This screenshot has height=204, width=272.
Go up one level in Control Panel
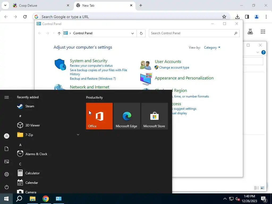[59, 33]
